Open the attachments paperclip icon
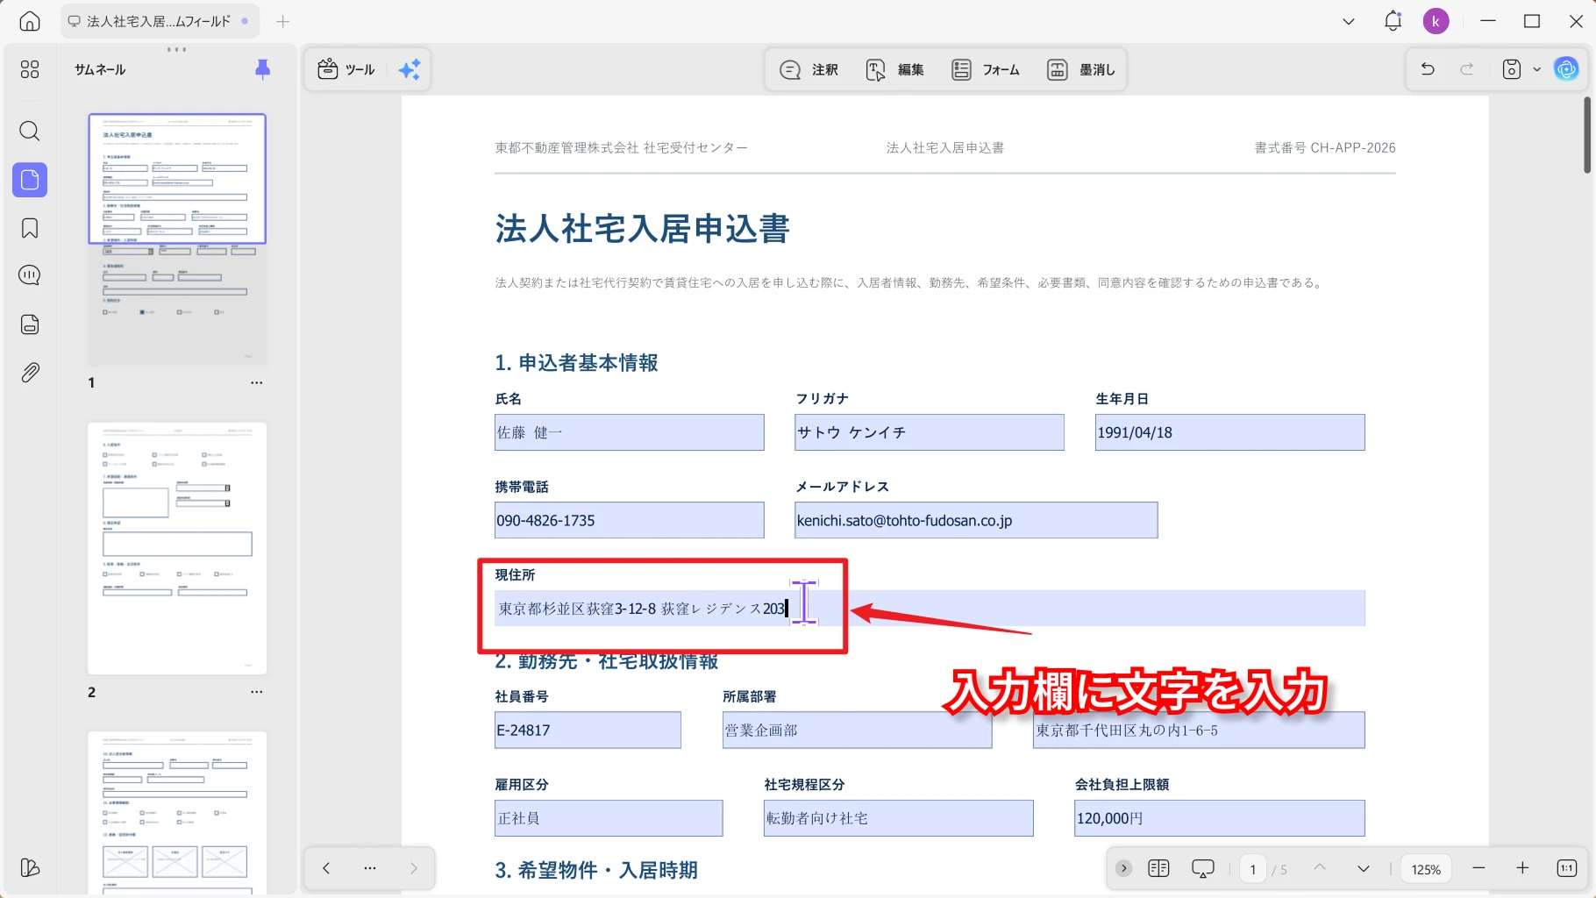 (x=30, y=373)
